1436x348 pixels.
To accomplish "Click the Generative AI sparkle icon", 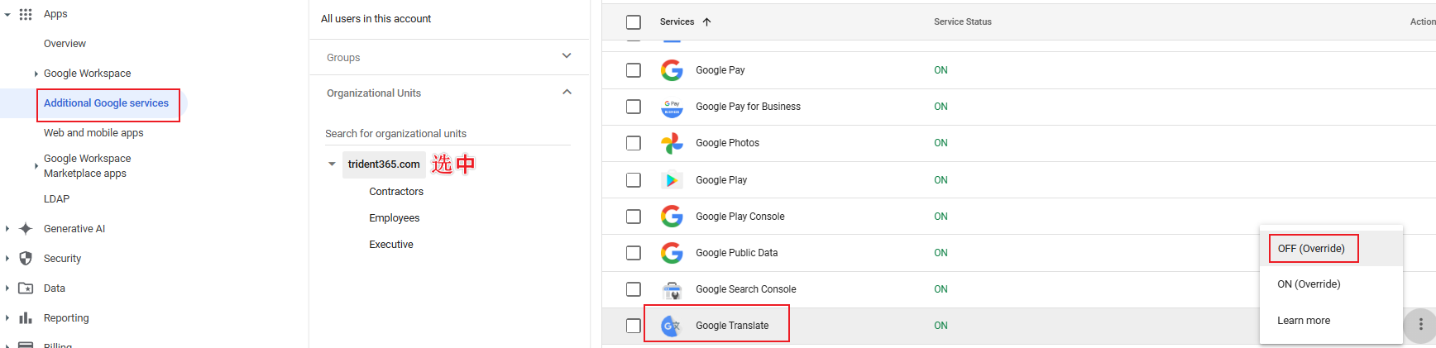I will (26, 229).
